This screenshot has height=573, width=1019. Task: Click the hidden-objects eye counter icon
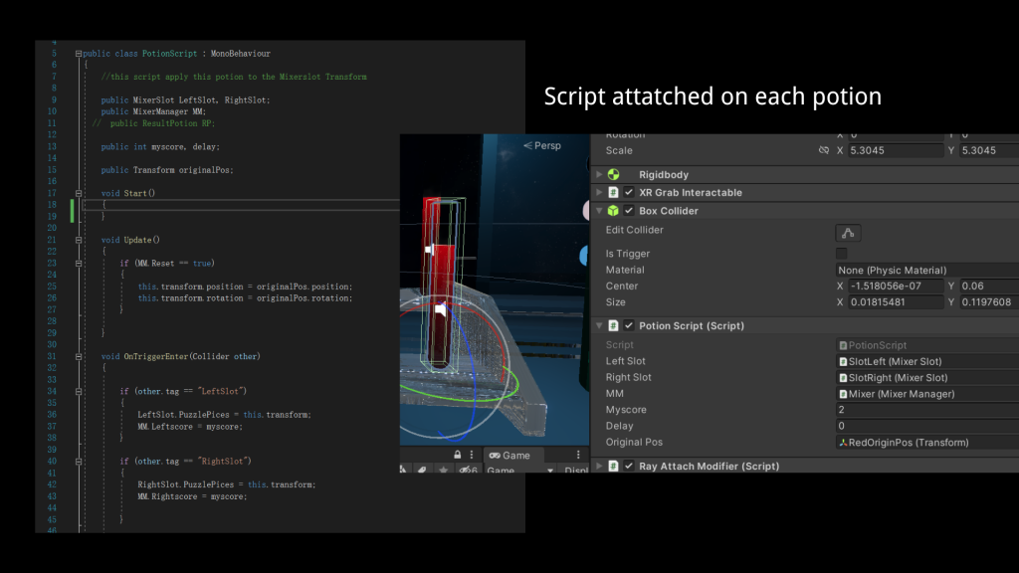point(468,470)
